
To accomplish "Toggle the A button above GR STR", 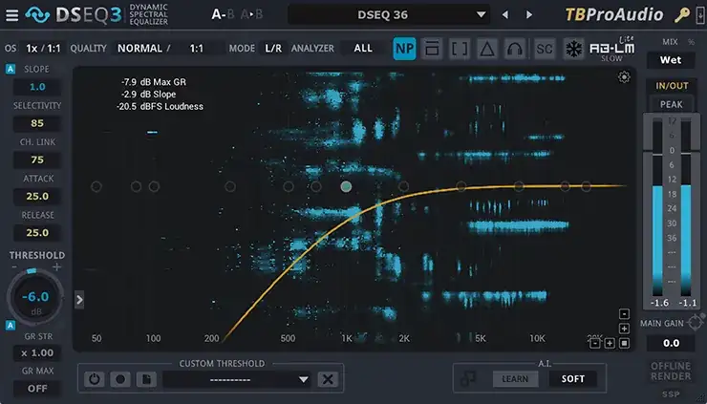I will (11, 325).
